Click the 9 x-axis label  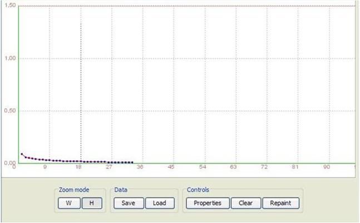tap(45, 167)
